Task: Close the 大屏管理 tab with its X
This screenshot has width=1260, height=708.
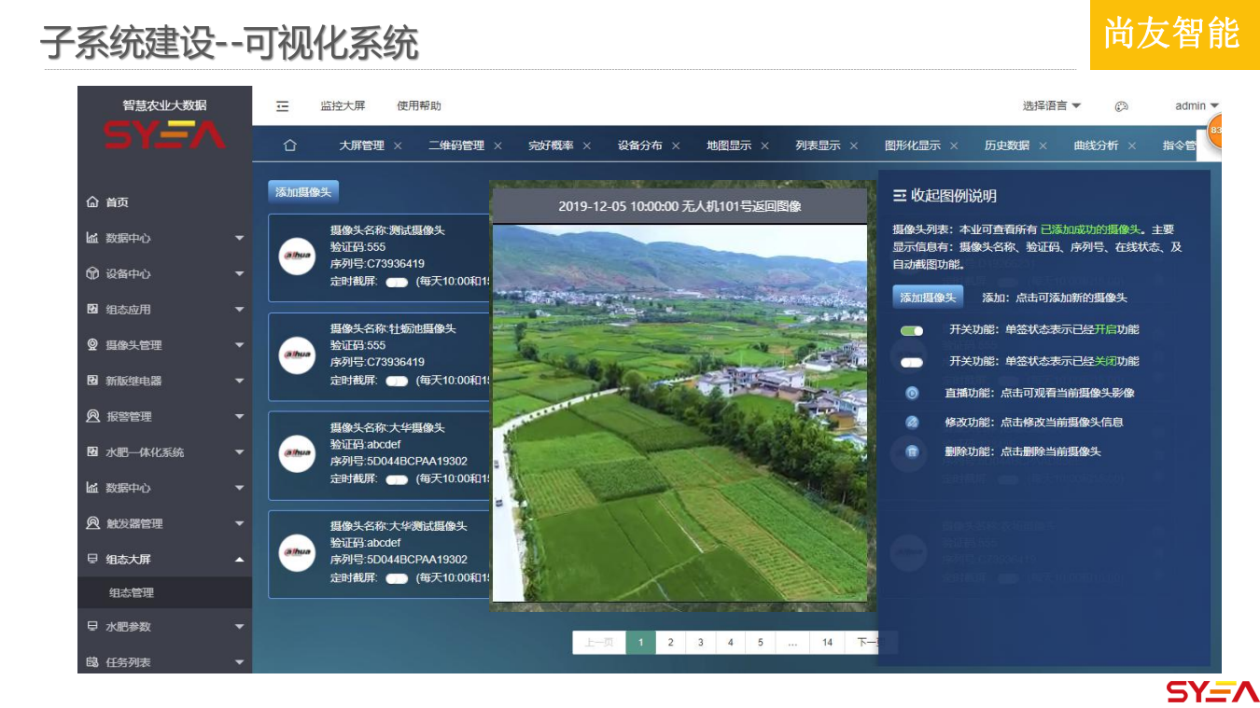Action: click(x=398, y=146)
